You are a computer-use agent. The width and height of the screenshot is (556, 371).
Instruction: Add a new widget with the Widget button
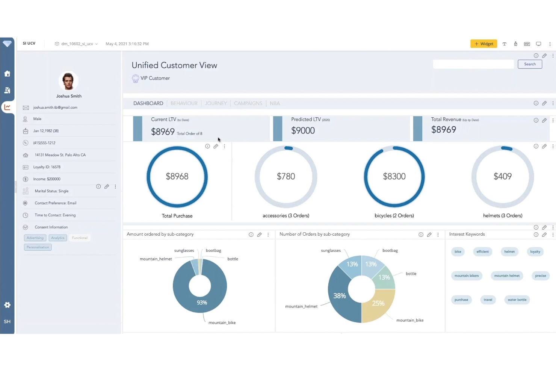pos(483,44)
